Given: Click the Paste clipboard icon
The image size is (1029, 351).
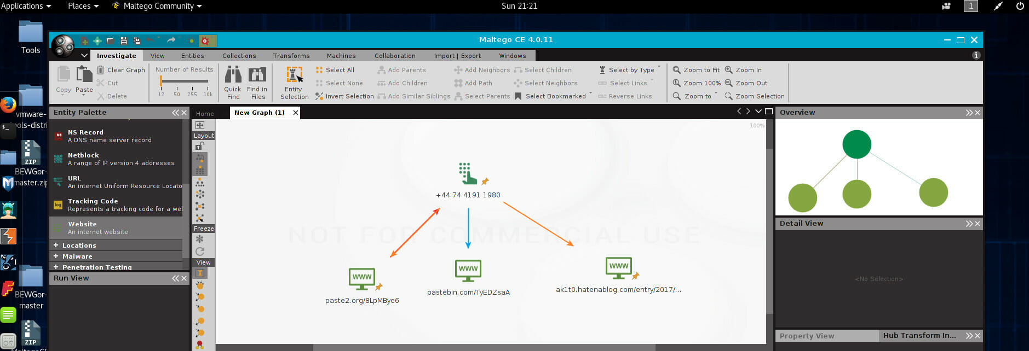Looking at the screenshot, I should (x=84, y=74).
